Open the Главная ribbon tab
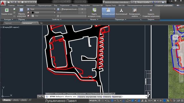Image resolution: width=184 pixels, height=103 pixels. coord(11,5)
